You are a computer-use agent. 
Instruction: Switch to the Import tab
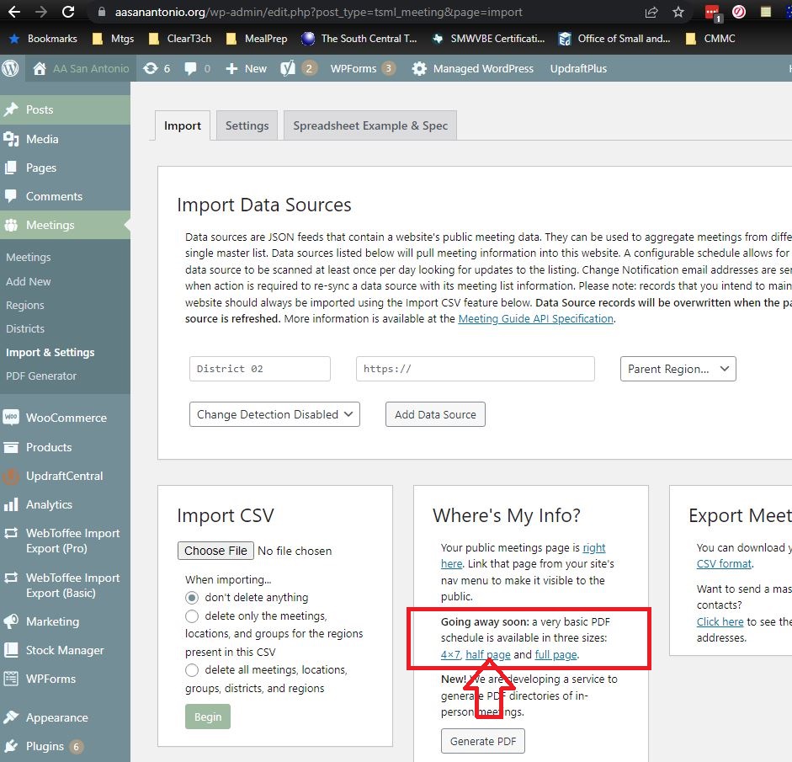pos(183,125)
